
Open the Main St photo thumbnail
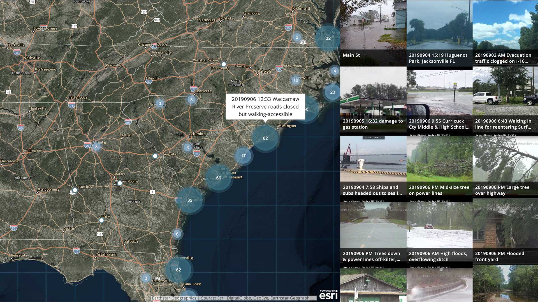pyautogui.click(x=373, y=33)
